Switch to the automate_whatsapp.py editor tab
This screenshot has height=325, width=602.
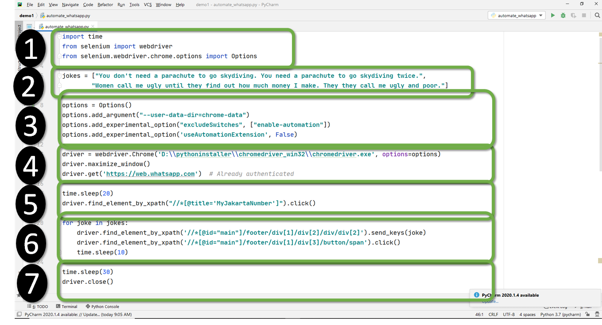click(66, 26)
